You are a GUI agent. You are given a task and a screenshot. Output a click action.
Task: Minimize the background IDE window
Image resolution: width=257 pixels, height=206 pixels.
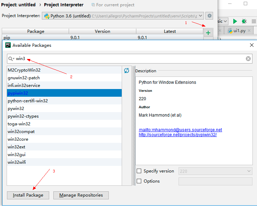pos(230,3)
